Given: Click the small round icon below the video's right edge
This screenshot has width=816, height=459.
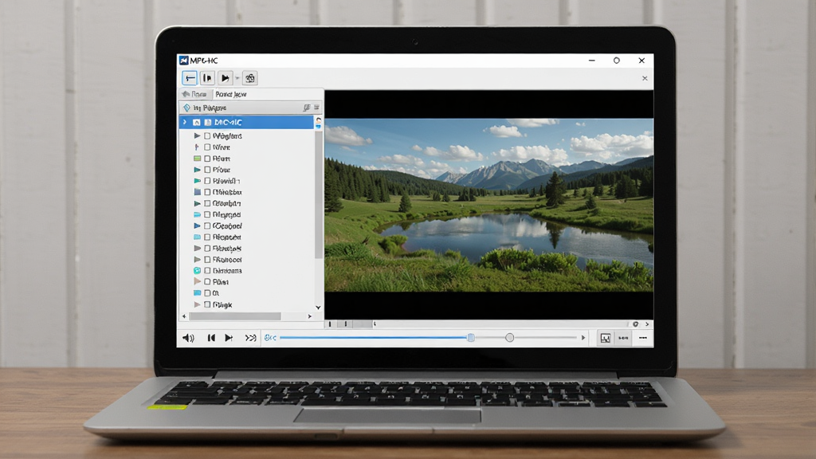Looking at the screenshot, I should tap(635, 324).
